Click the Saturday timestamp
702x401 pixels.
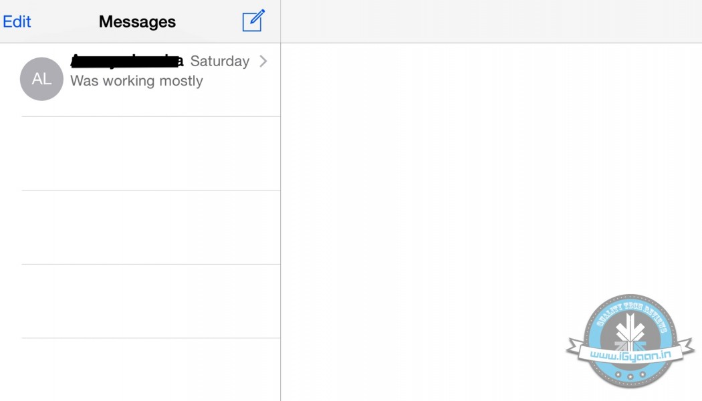[x=219, y=61]
